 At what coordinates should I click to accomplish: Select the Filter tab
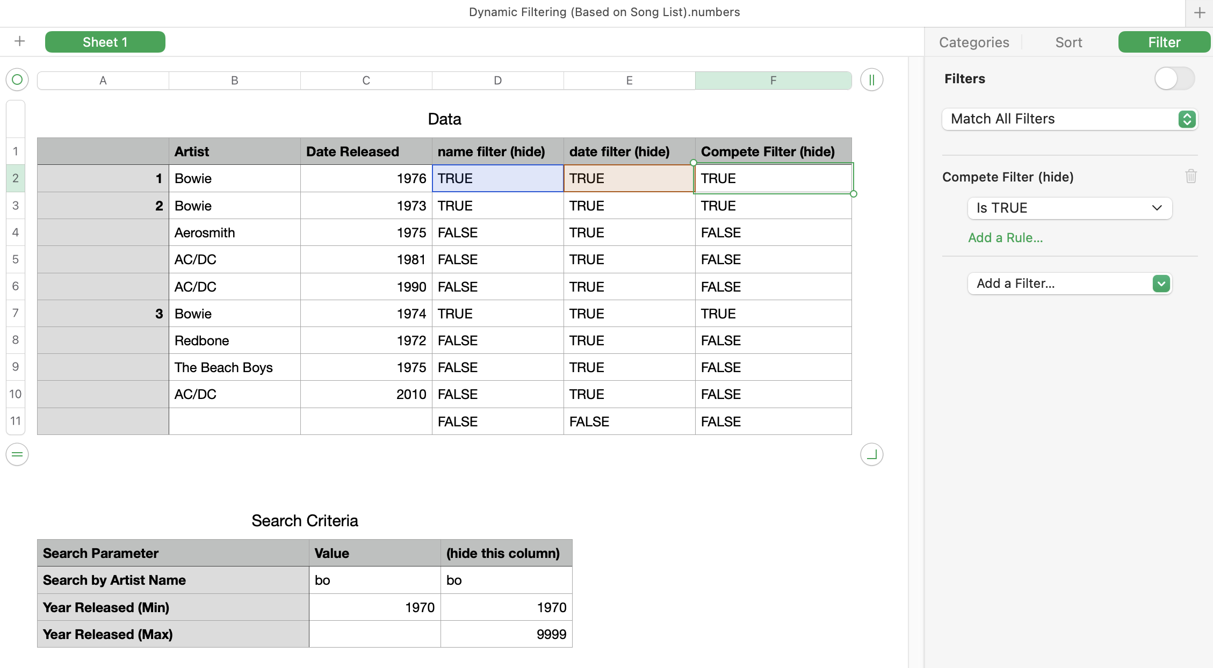pos(1164,42)
